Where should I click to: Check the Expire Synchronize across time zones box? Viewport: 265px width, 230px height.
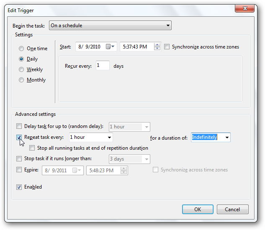point(155,169)
